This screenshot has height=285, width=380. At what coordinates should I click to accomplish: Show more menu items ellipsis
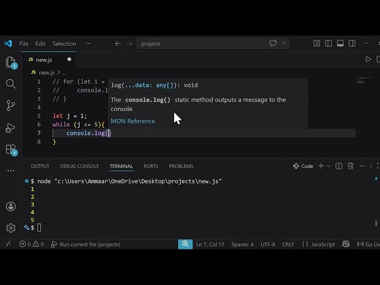(x=88, y=43)
